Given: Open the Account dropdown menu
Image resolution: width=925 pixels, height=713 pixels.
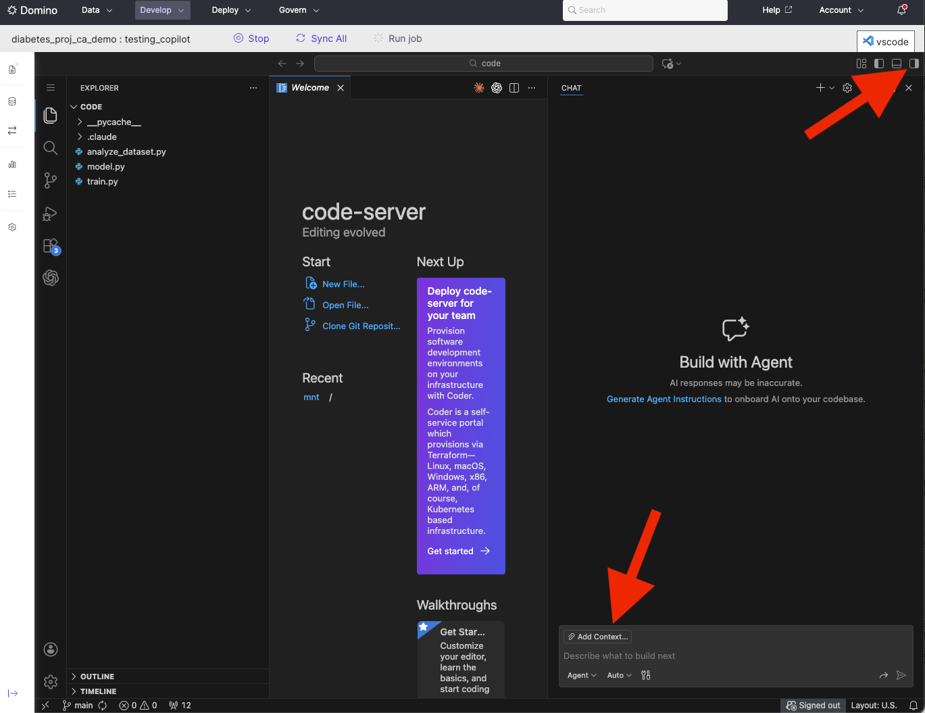Looking at the screenshot, I should point(841,10).
